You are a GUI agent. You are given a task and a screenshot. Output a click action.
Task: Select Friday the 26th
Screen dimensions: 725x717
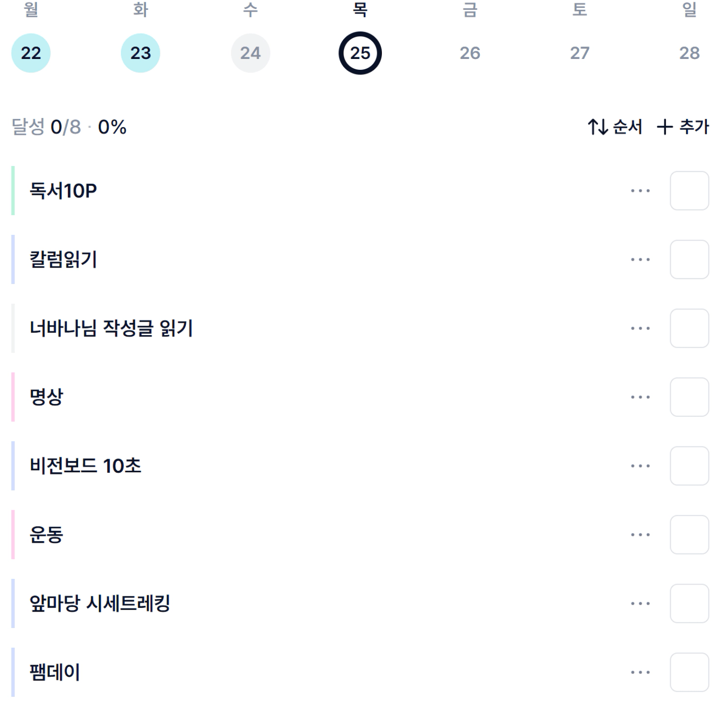click(x=470, y=53)
